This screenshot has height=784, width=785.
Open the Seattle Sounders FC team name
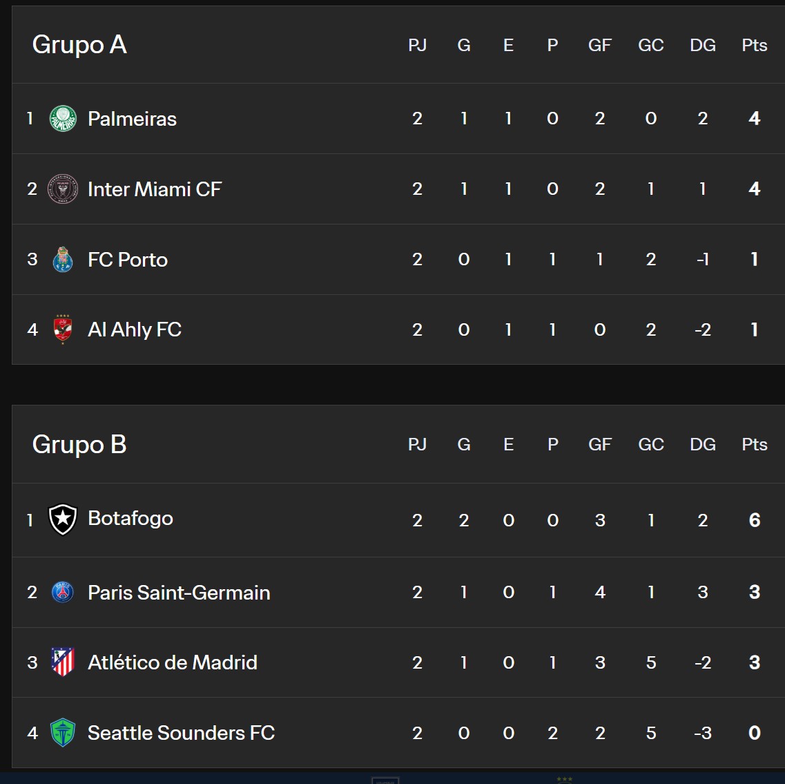coord(181,732)
